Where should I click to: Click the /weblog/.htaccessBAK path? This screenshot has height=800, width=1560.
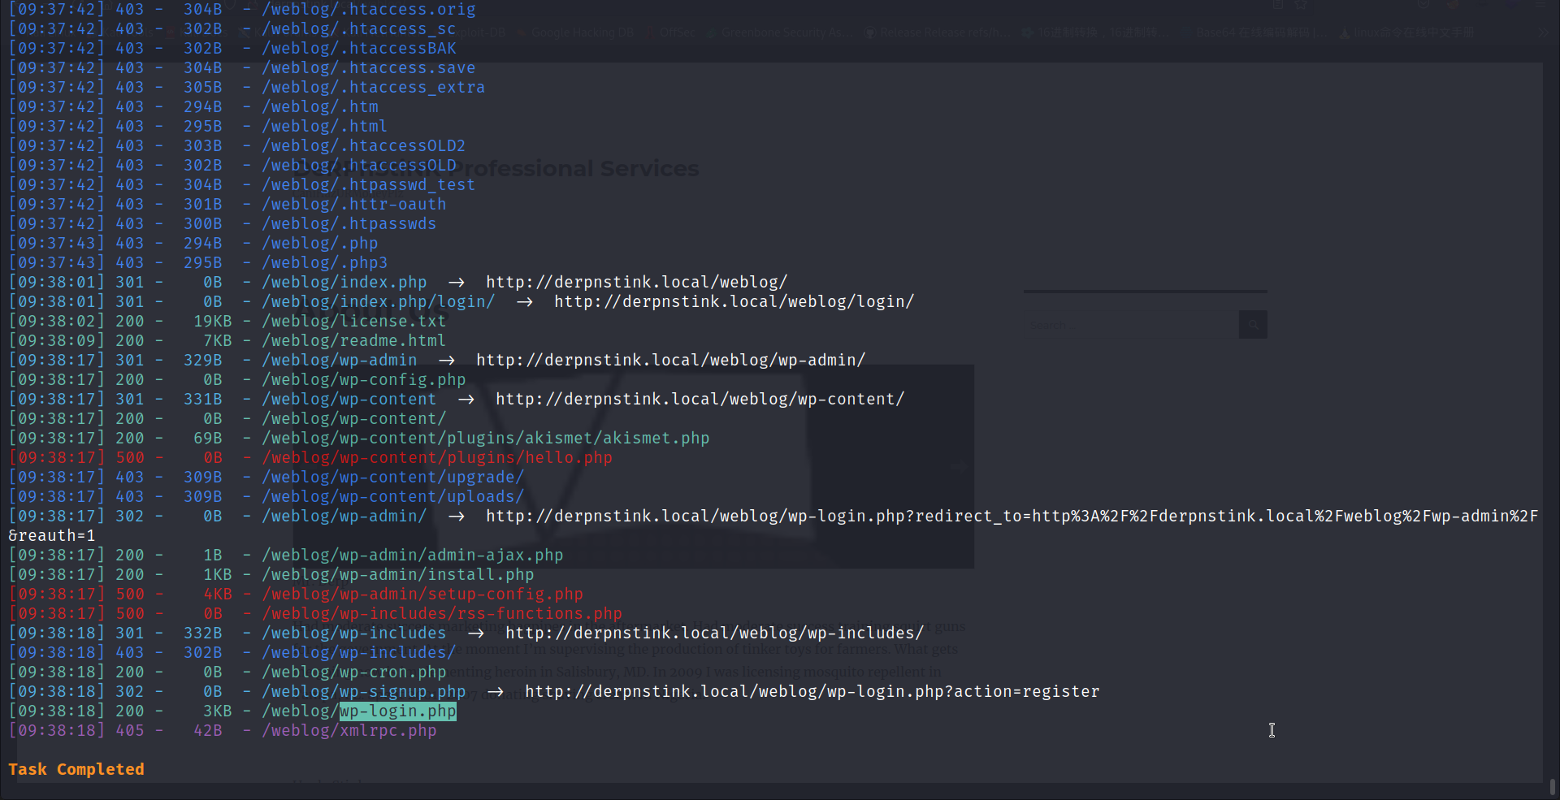[358, 49]
